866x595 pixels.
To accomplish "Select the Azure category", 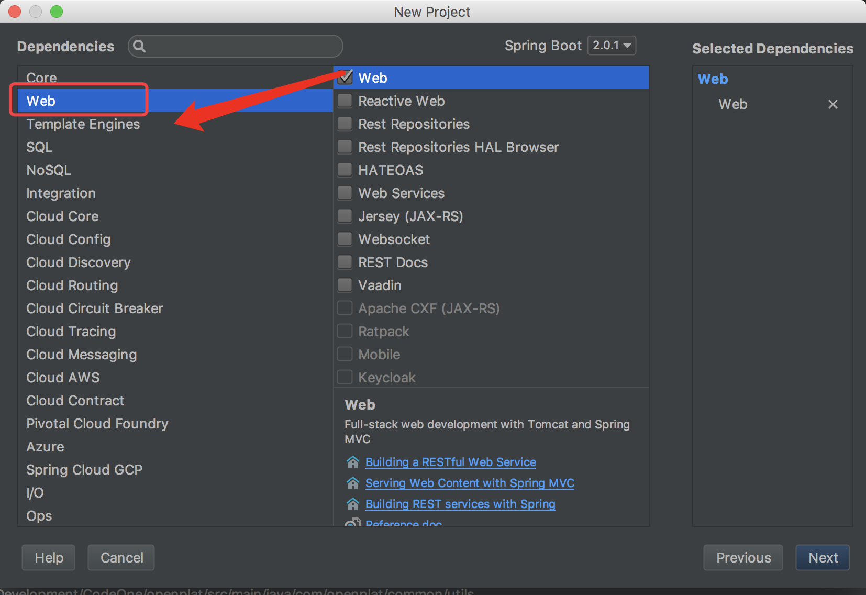I will (x=175, y=446).
